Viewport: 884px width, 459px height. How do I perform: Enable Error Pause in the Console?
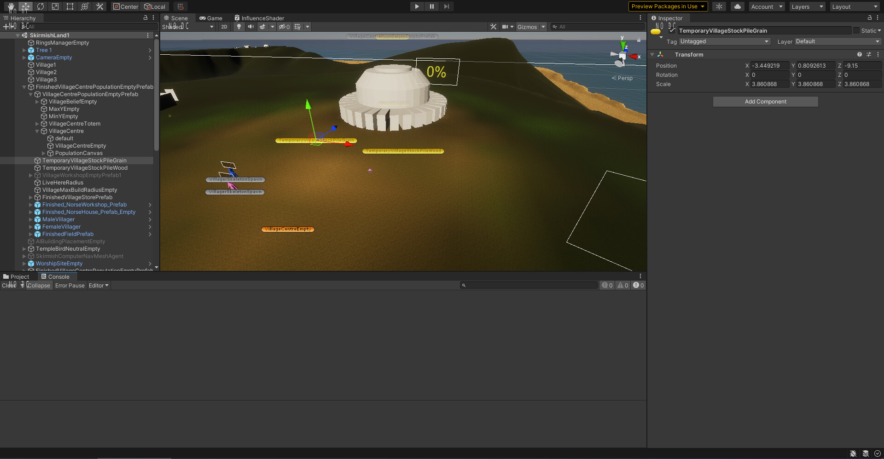pos(70,285)
